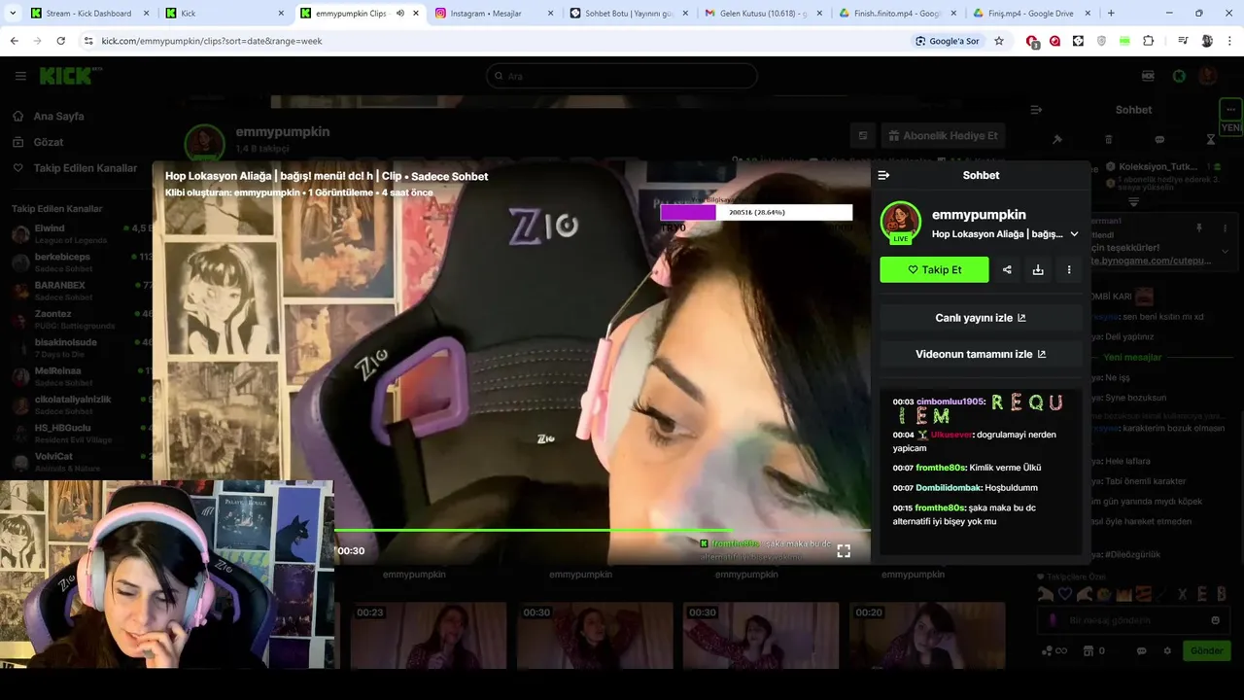Click the green Takip Et button

pos(934,270)
